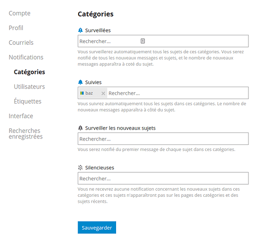Click the bell icon beside Surveiller les nouveaux sujets
The height and width of the screenshot is (249, 264).
point(81,128)
